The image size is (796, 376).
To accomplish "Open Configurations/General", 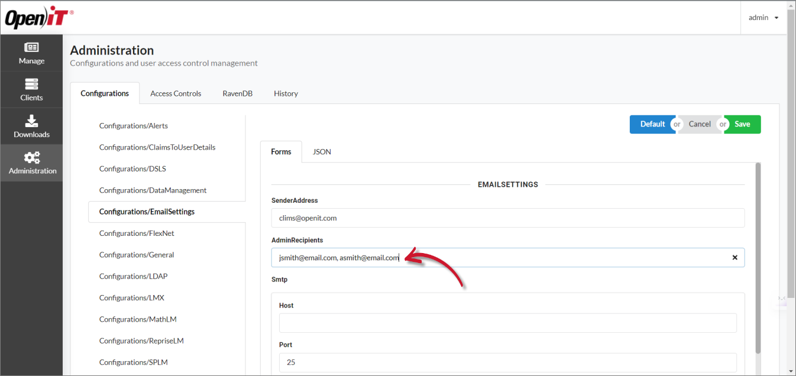I will pos(137,255).
